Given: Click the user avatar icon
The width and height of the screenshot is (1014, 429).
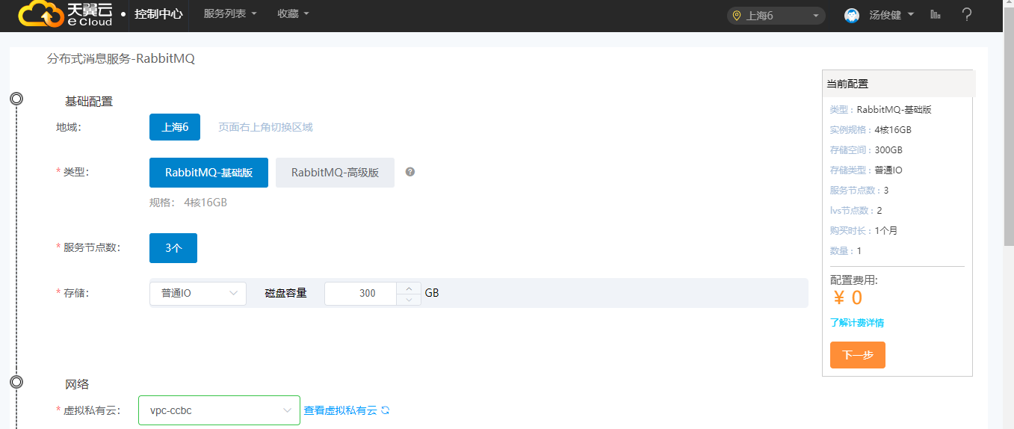Looking at the screenshot, I should (852, 15).
